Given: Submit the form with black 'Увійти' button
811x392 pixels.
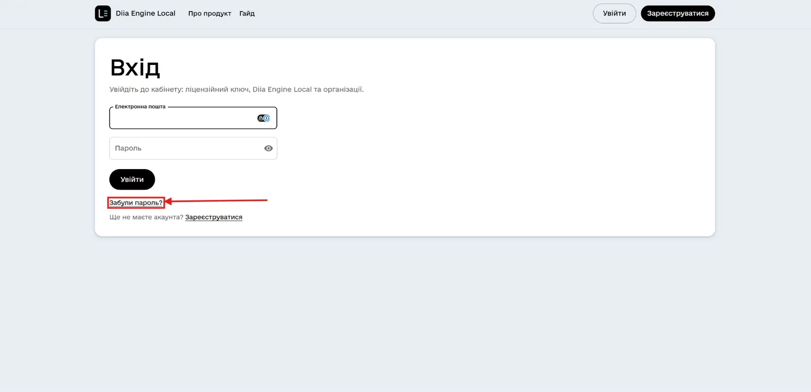Looking at the screenshot, I should [132, 179].
